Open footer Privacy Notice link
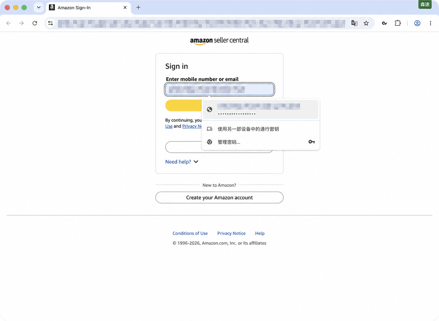This screenshot has height=321, width=439. coord(231,233)
